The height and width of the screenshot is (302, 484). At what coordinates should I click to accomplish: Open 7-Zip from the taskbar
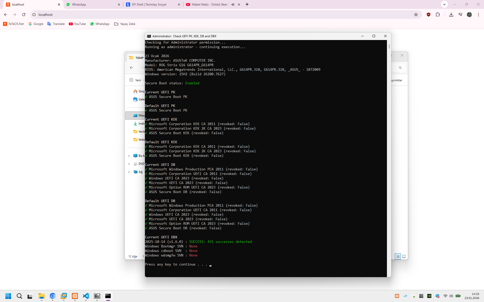[x=97, y=296]
